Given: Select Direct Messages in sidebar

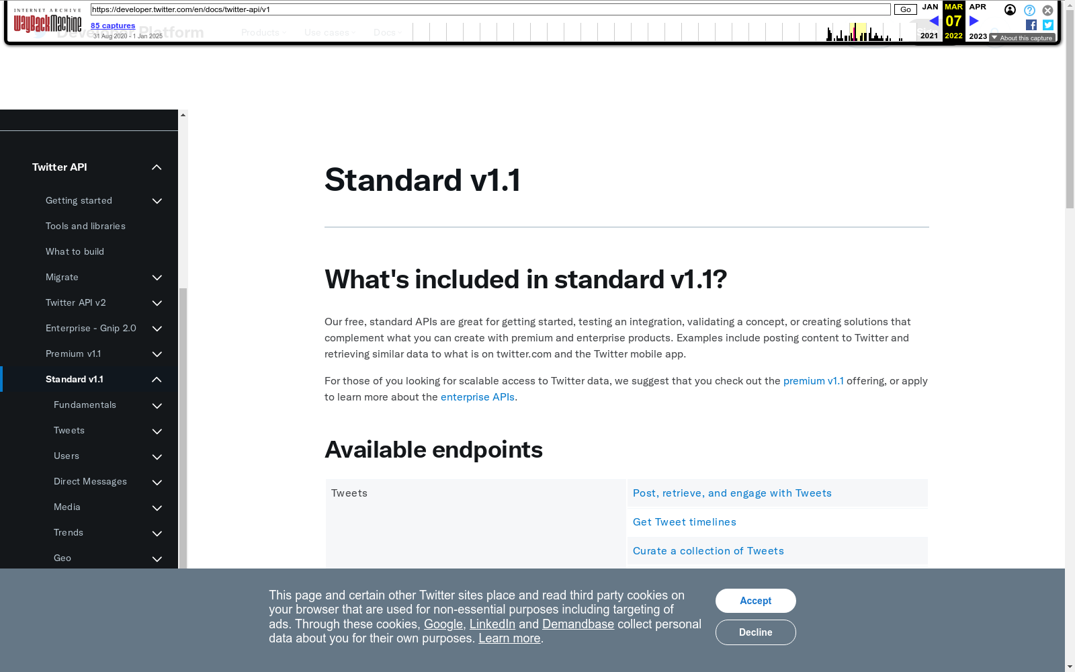Looking at the screenshot, I should pos(90,481).
